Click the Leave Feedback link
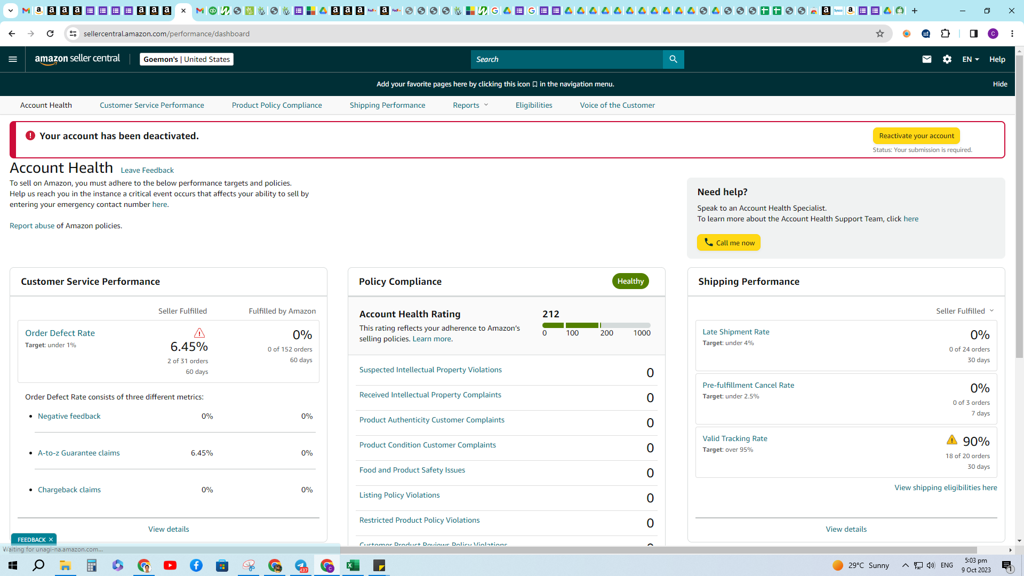This screenshot has width=1024, height=576. (147, 170)
